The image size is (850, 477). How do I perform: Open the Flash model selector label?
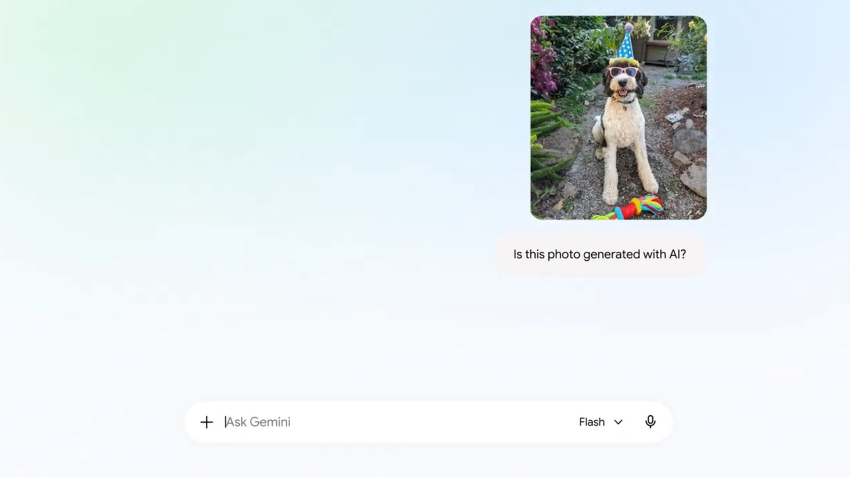[x=592, y=422]
